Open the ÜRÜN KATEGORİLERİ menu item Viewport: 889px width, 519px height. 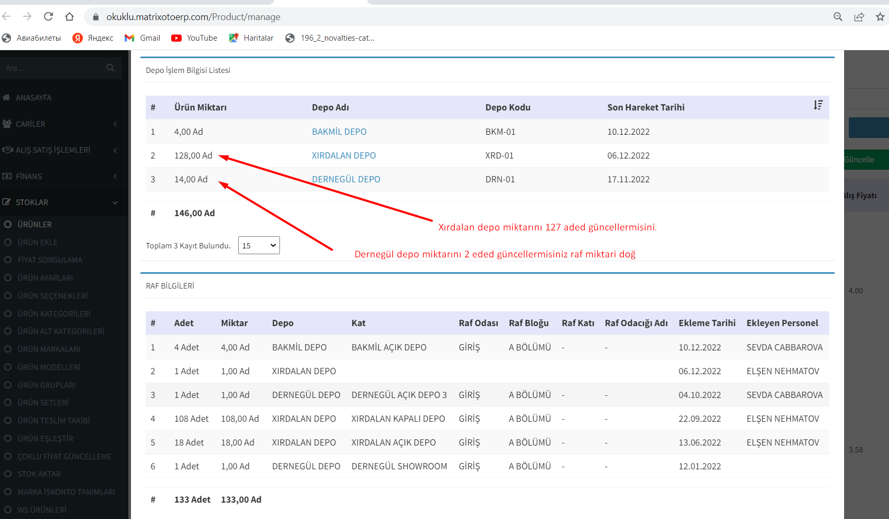click(54, 314)
